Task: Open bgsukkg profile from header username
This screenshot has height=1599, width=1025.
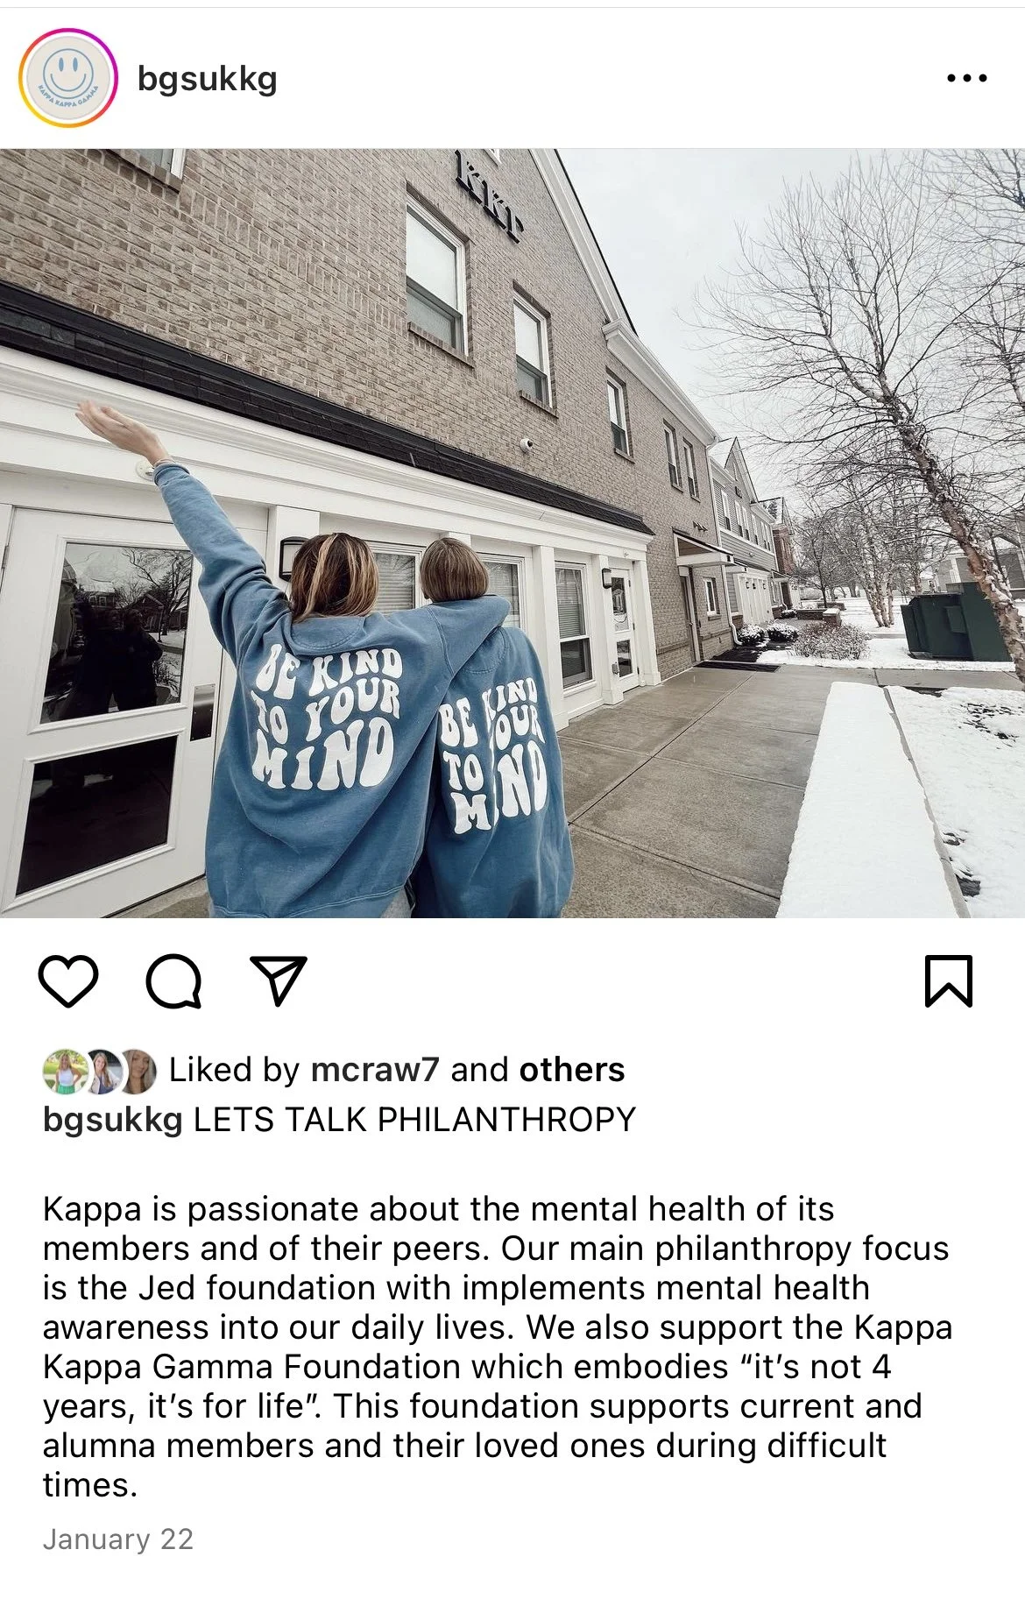Action: click(x=208, y=79)
